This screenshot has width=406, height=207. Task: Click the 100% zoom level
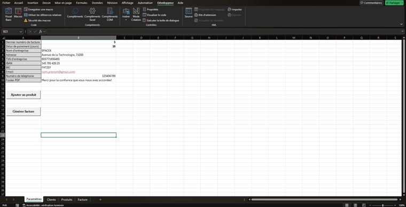click(402, 205)
